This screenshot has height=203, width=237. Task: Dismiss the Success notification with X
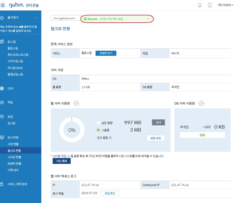(x=148, y=19)
